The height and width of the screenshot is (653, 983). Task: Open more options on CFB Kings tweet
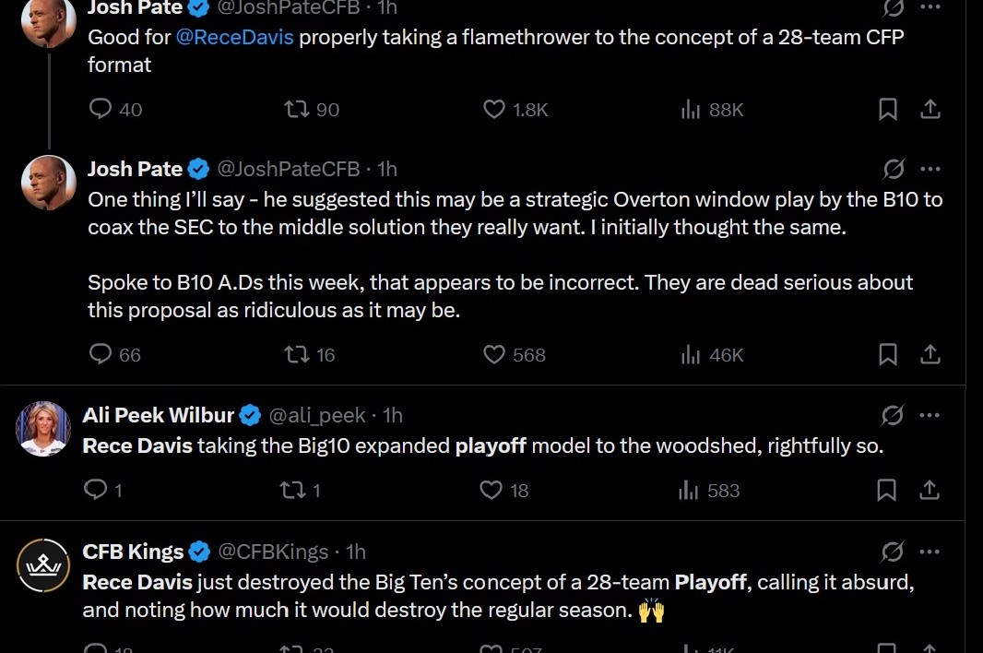[930, 552]
